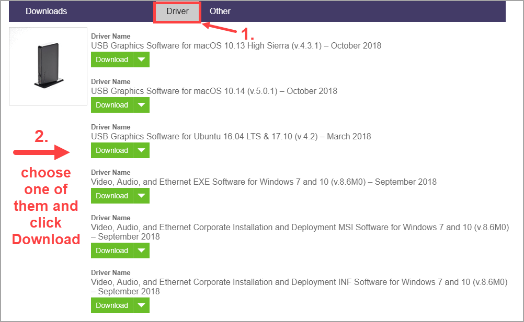This screenshot has height=322, width=524.
Task: Download USB Graphics Software for macOS 10.13 High Sierra
Action: click(x=112, y=59)
